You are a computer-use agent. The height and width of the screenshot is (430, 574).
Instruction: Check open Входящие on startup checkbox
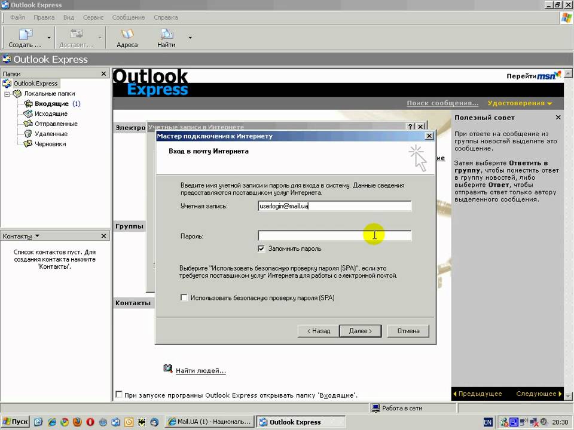tap(118, 395)
